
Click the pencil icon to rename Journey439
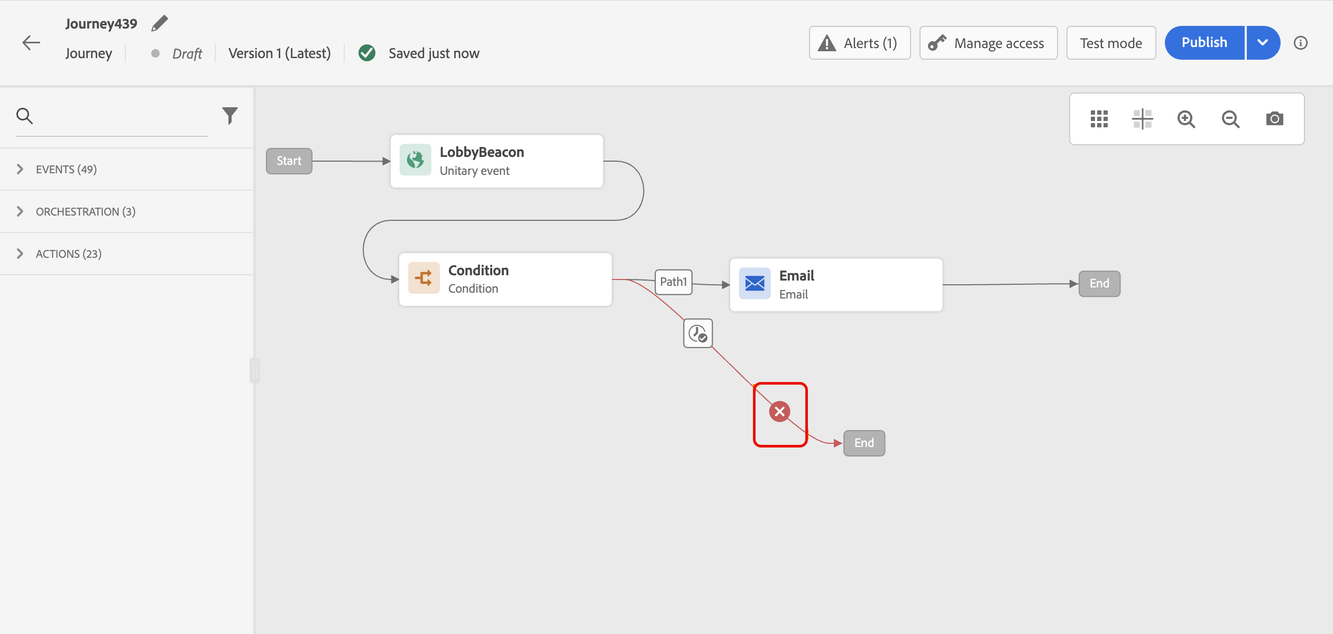coord(159,24)
